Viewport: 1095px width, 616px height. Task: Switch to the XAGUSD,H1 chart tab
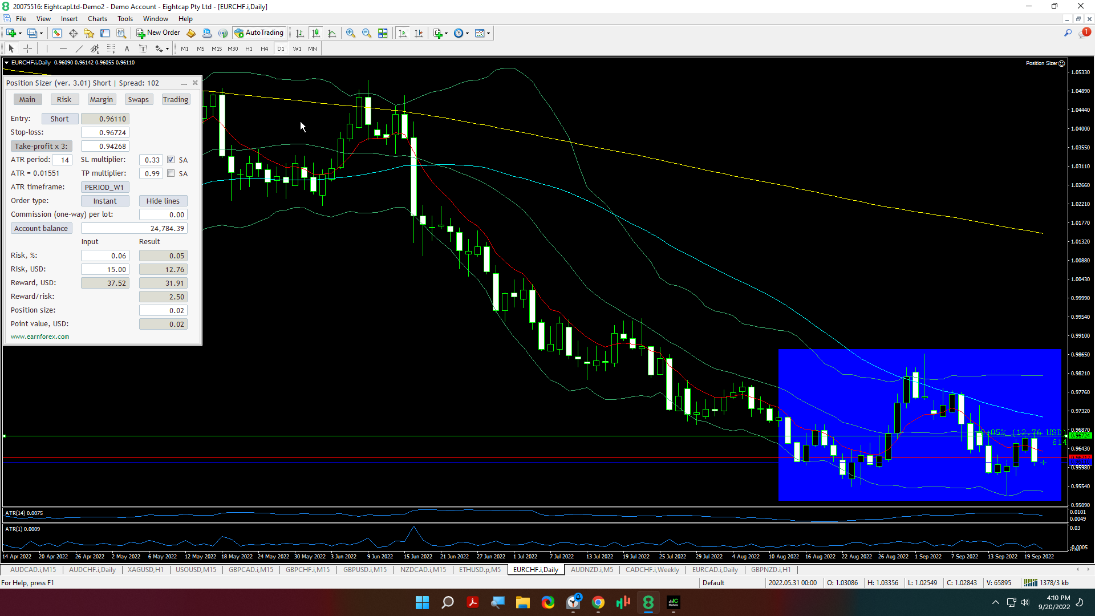(145, 569)
